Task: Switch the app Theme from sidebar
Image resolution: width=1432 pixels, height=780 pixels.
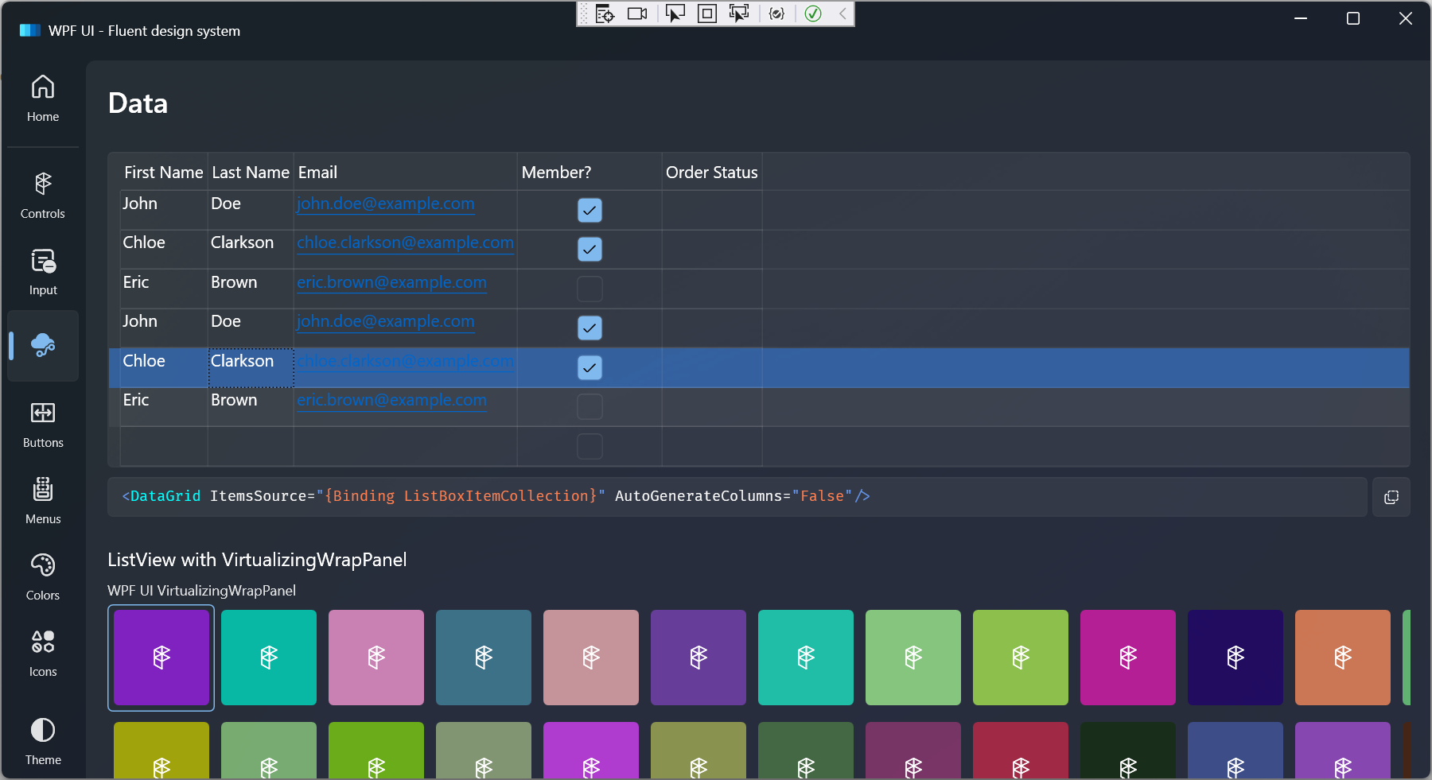Action: click(43, 741)
